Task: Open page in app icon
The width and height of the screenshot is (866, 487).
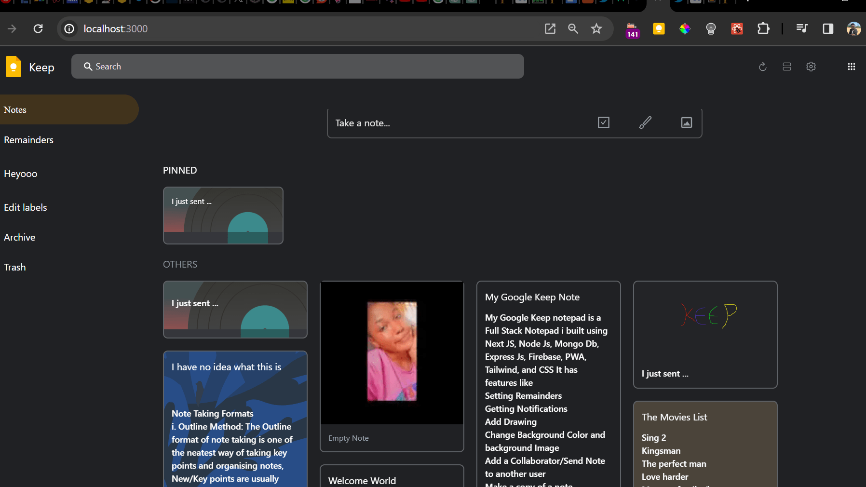Action: (550, 28)
